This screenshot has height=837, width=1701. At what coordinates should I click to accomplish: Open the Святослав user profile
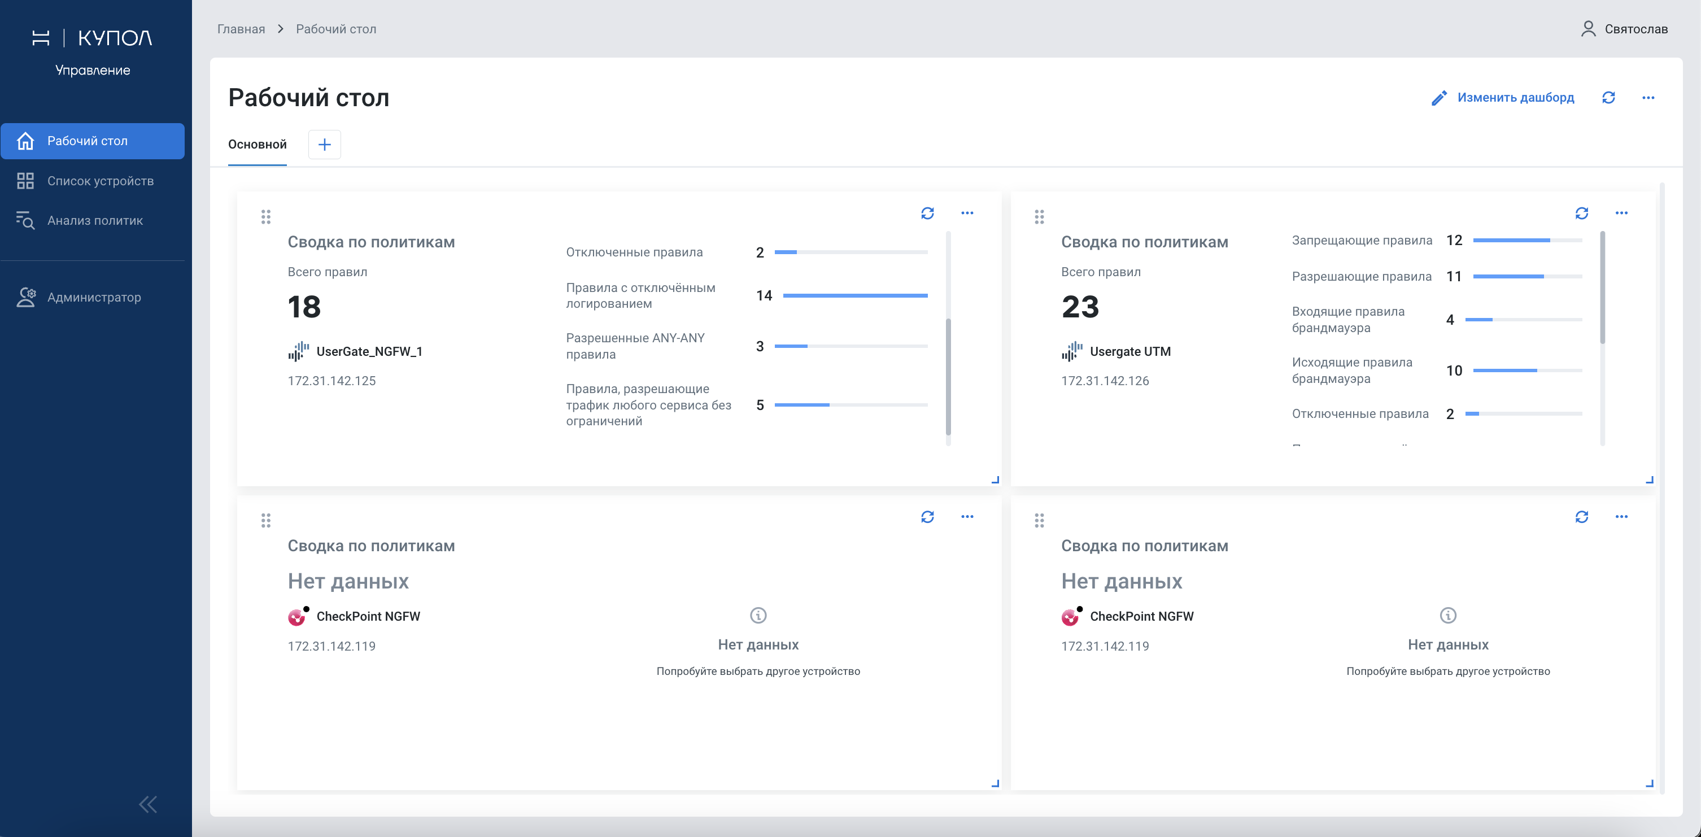click(x=1624, y=29)
